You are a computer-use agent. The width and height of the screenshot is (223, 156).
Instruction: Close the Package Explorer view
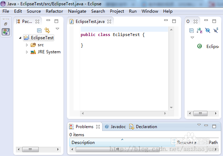tap(37, 22)
